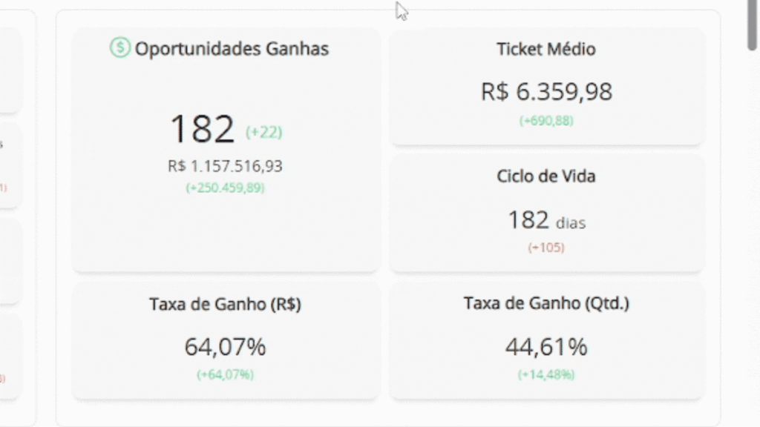The width and height of the screenshot is (760, 427).
Task: Open the Ticket Médio card
Action: coord(546,86)
